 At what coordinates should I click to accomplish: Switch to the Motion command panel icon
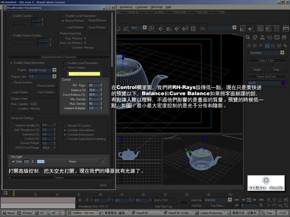tap(270, 38)
